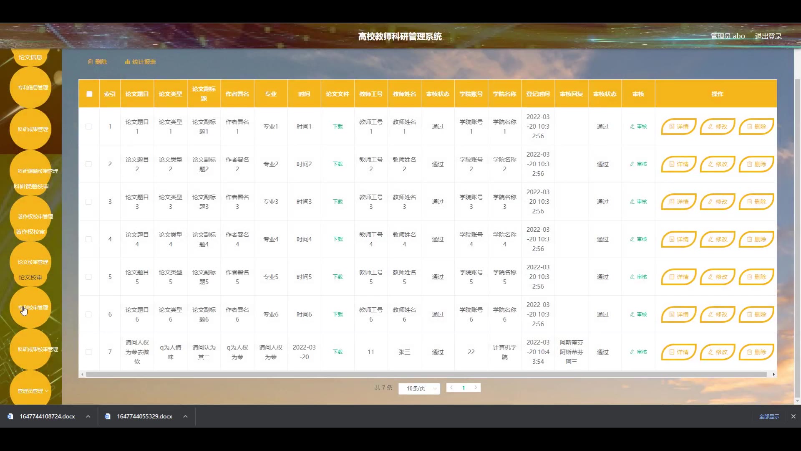This screenshot has height=451, width=801.
Task: Delete row 1 entry
Action: [756, 127]
